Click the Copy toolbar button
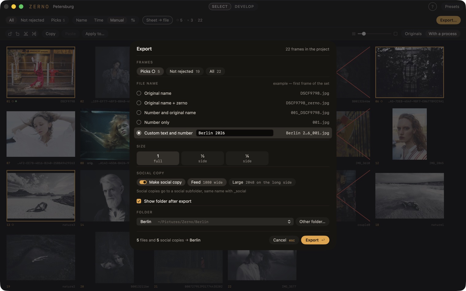466x291 pixels. 51,34
